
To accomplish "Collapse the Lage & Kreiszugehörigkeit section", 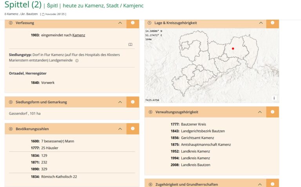I will point(261,23).
